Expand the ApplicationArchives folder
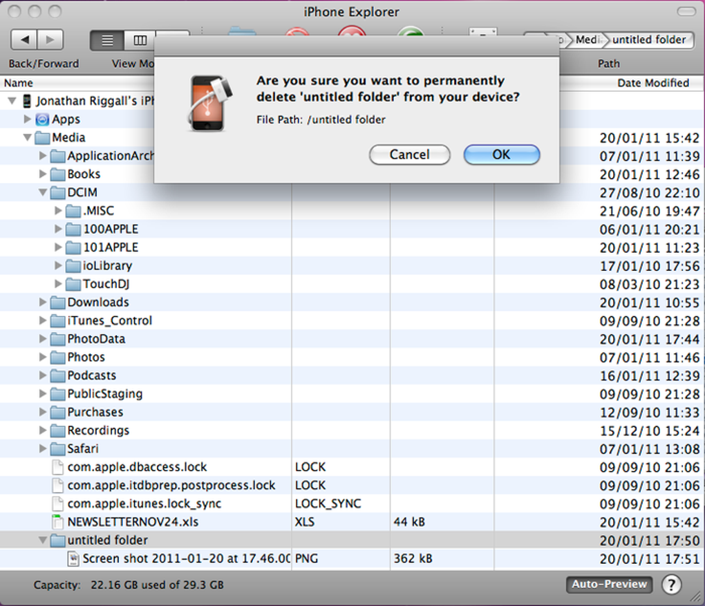Image resolution: width=705 pixels, height=606 pixels. coord(43,155)
